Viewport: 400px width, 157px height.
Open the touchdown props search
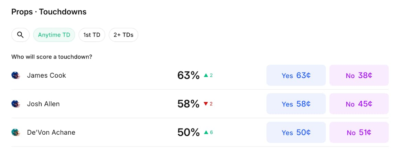(x=20, y=35)
